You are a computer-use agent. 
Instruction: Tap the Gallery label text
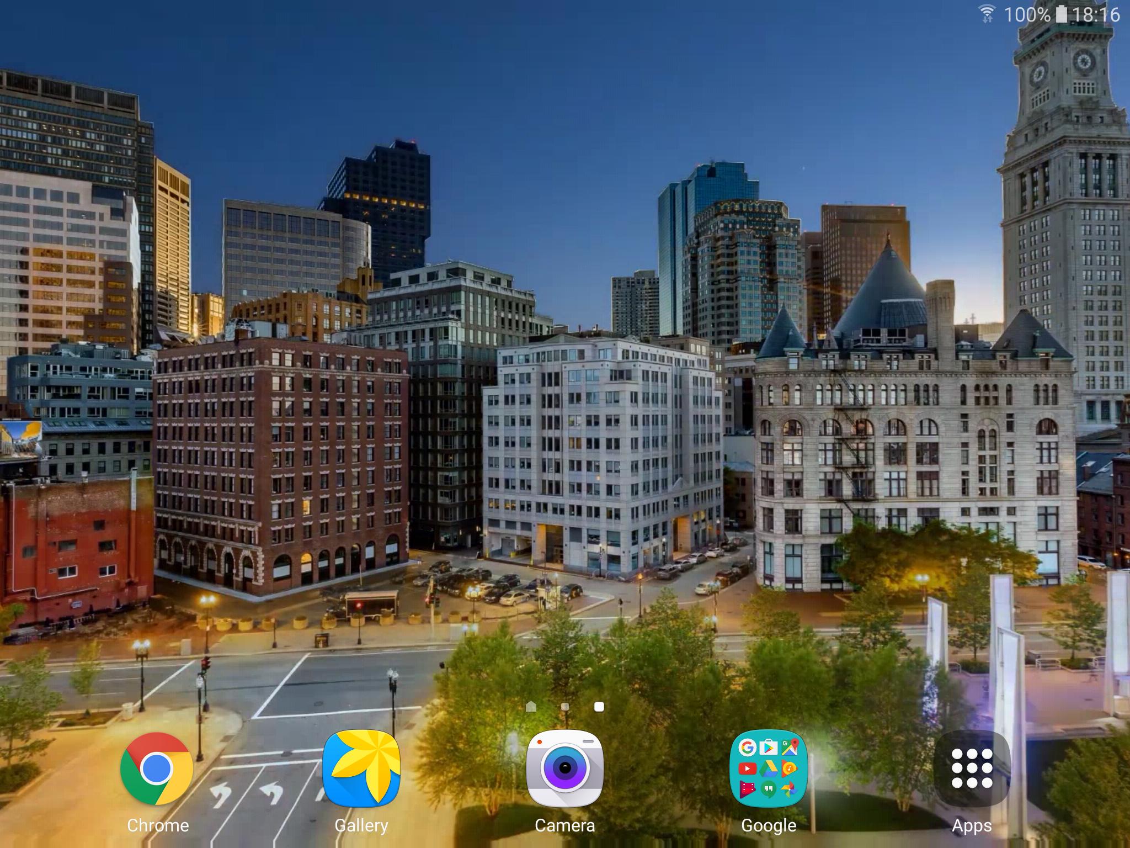coord(361,826)
